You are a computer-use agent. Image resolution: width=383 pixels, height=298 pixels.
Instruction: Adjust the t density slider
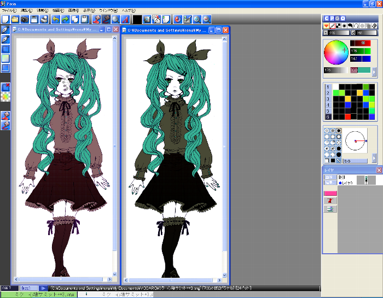coord(336,33)
